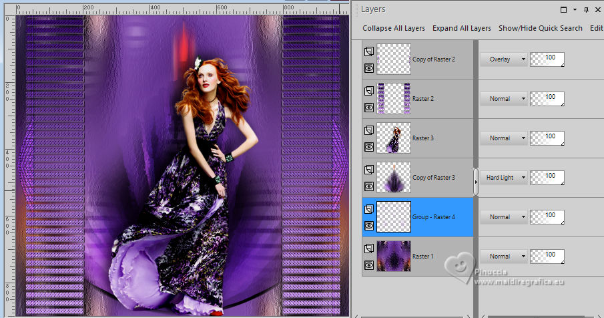Open the Overlay blend mode dropdown
The height and width of the screenshot is (318, 604).
click(x=503, y=59)
